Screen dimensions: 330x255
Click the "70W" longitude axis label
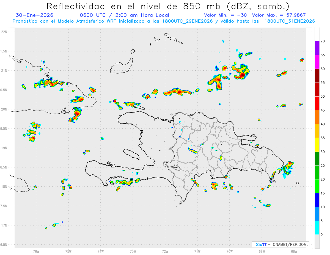[230, 251]
